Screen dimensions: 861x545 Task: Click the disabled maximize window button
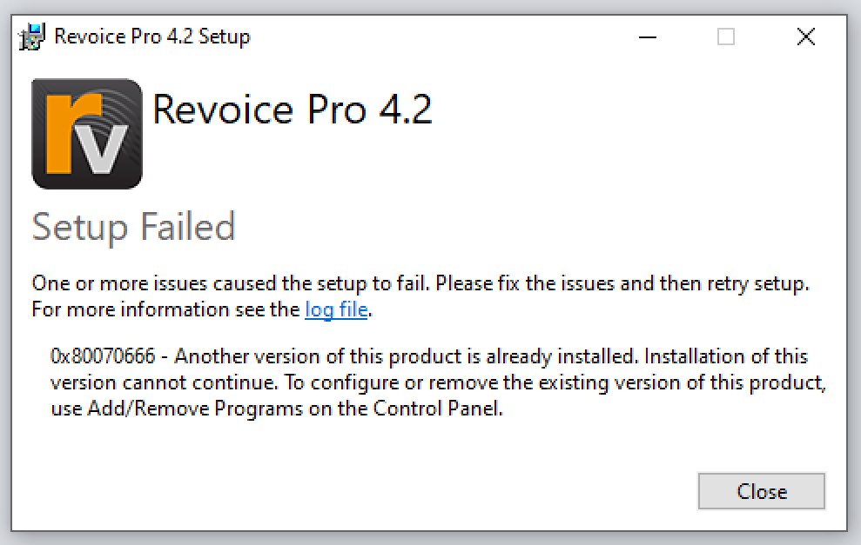(726, 37)
